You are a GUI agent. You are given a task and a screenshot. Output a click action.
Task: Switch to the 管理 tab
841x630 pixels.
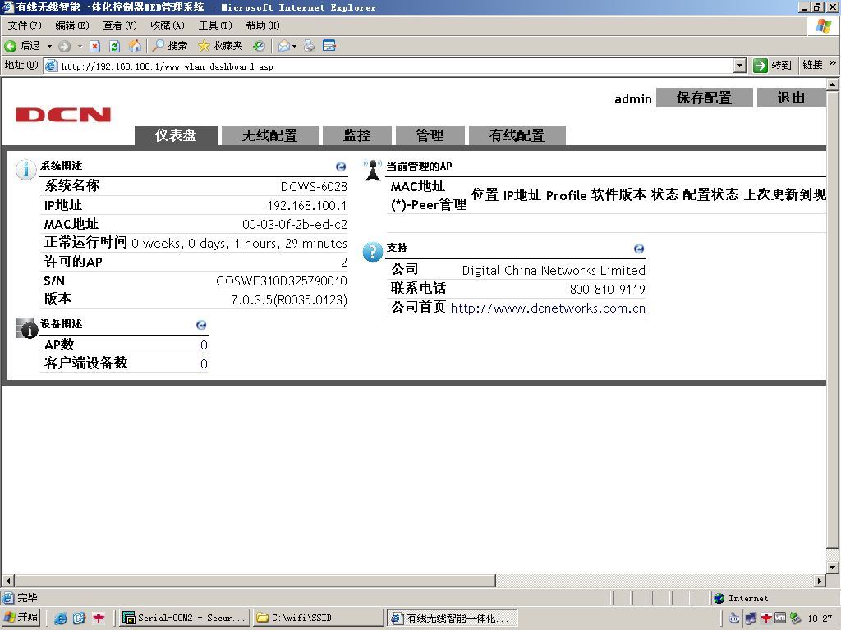pyautogui.click(x=430, y=135)
